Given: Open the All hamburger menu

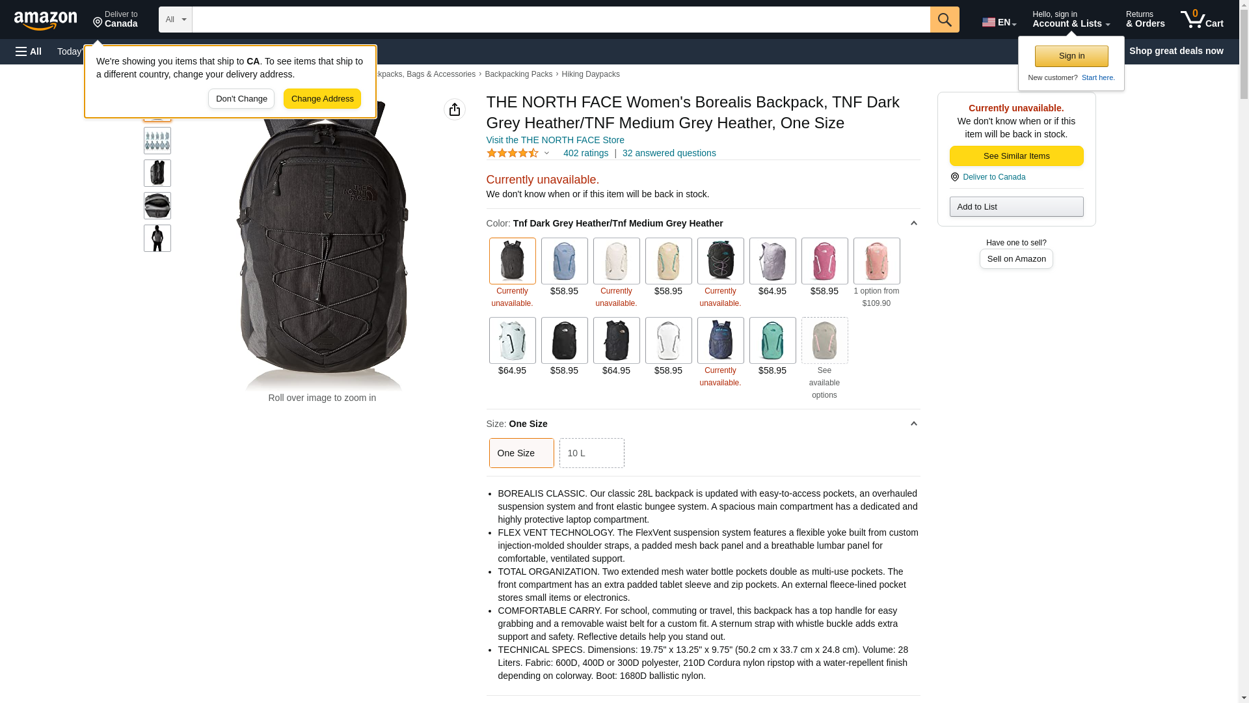Looking at the screenshot, I should [x=29, y=51].
